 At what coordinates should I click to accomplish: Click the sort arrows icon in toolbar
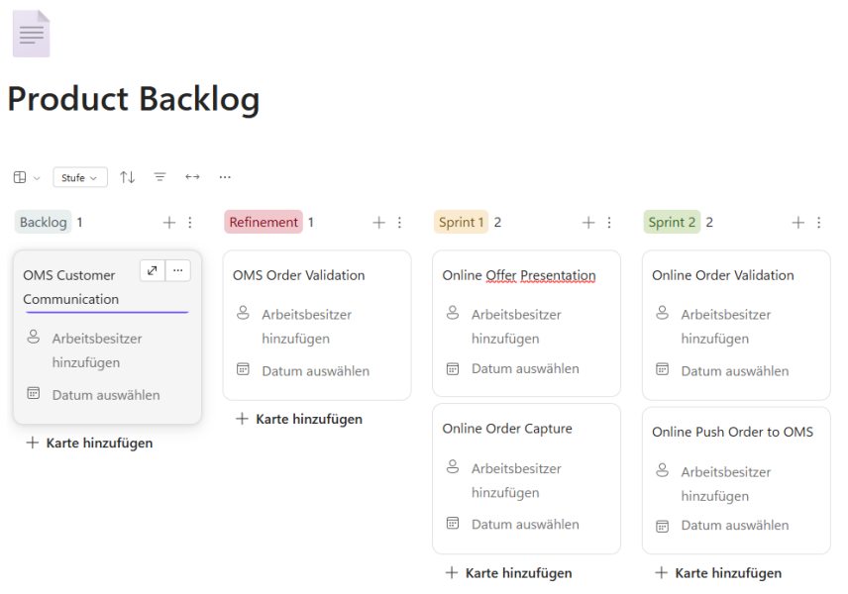pos(128,177)
